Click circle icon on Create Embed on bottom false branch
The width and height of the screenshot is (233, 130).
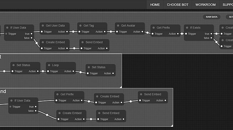coord(59,113)
